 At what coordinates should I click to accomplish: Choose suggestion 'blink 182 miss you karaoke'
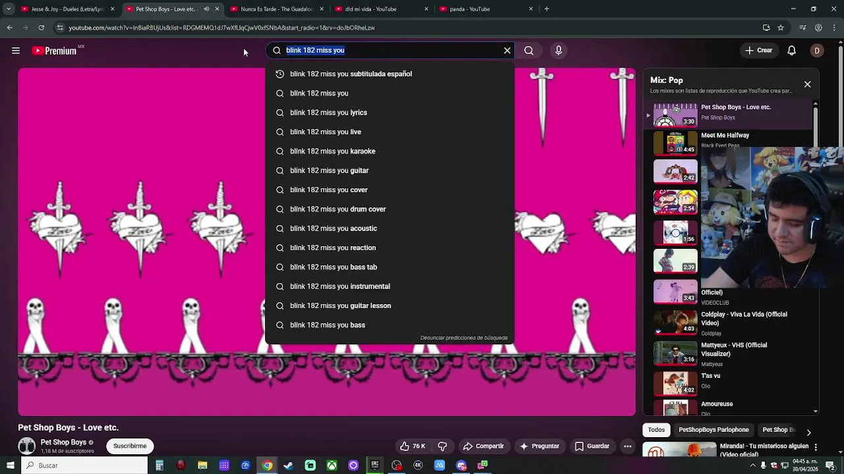coord(390,151)
